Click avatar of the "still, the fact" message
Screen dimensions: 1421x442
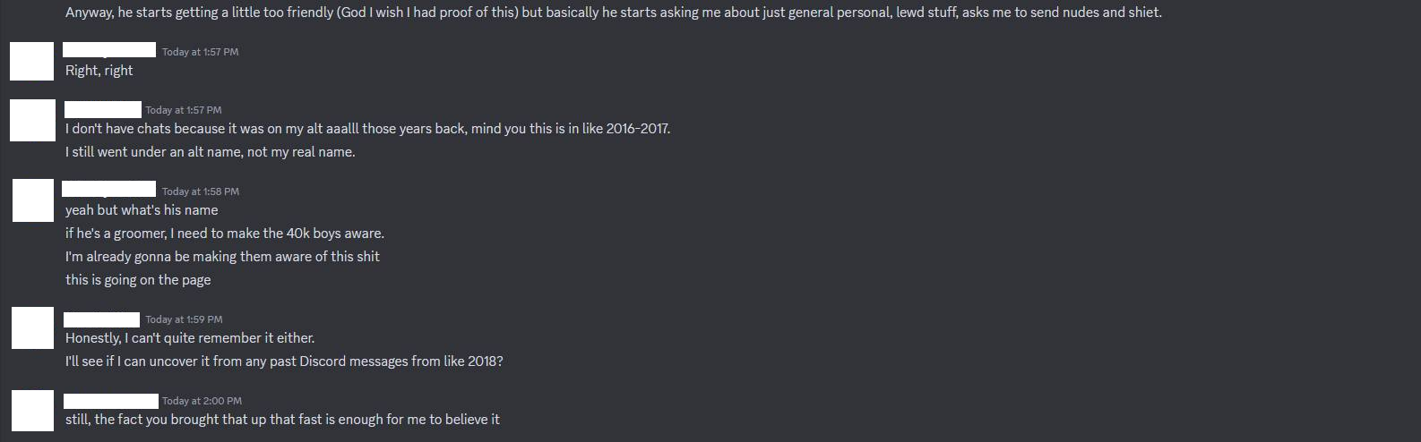pyautogui.click(x=32, y=411)
